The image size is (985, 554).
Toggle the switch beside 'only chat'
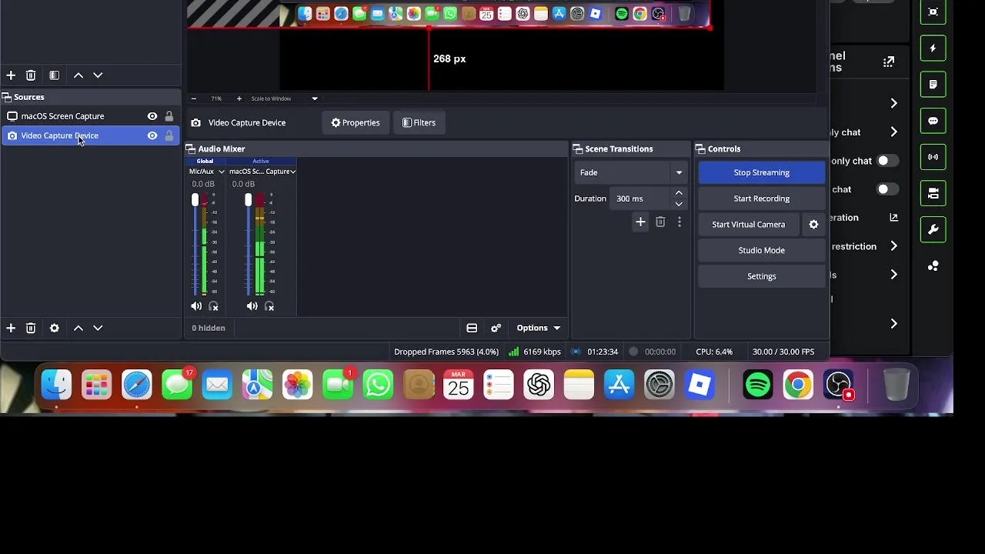click(887, 161)
